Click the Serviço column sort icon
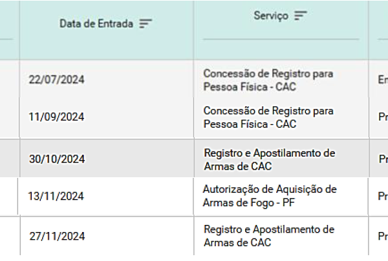 301,15
